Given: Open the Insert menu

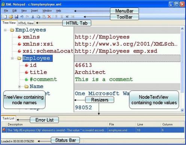Looking at the screenshot, I should click(34, 11).
